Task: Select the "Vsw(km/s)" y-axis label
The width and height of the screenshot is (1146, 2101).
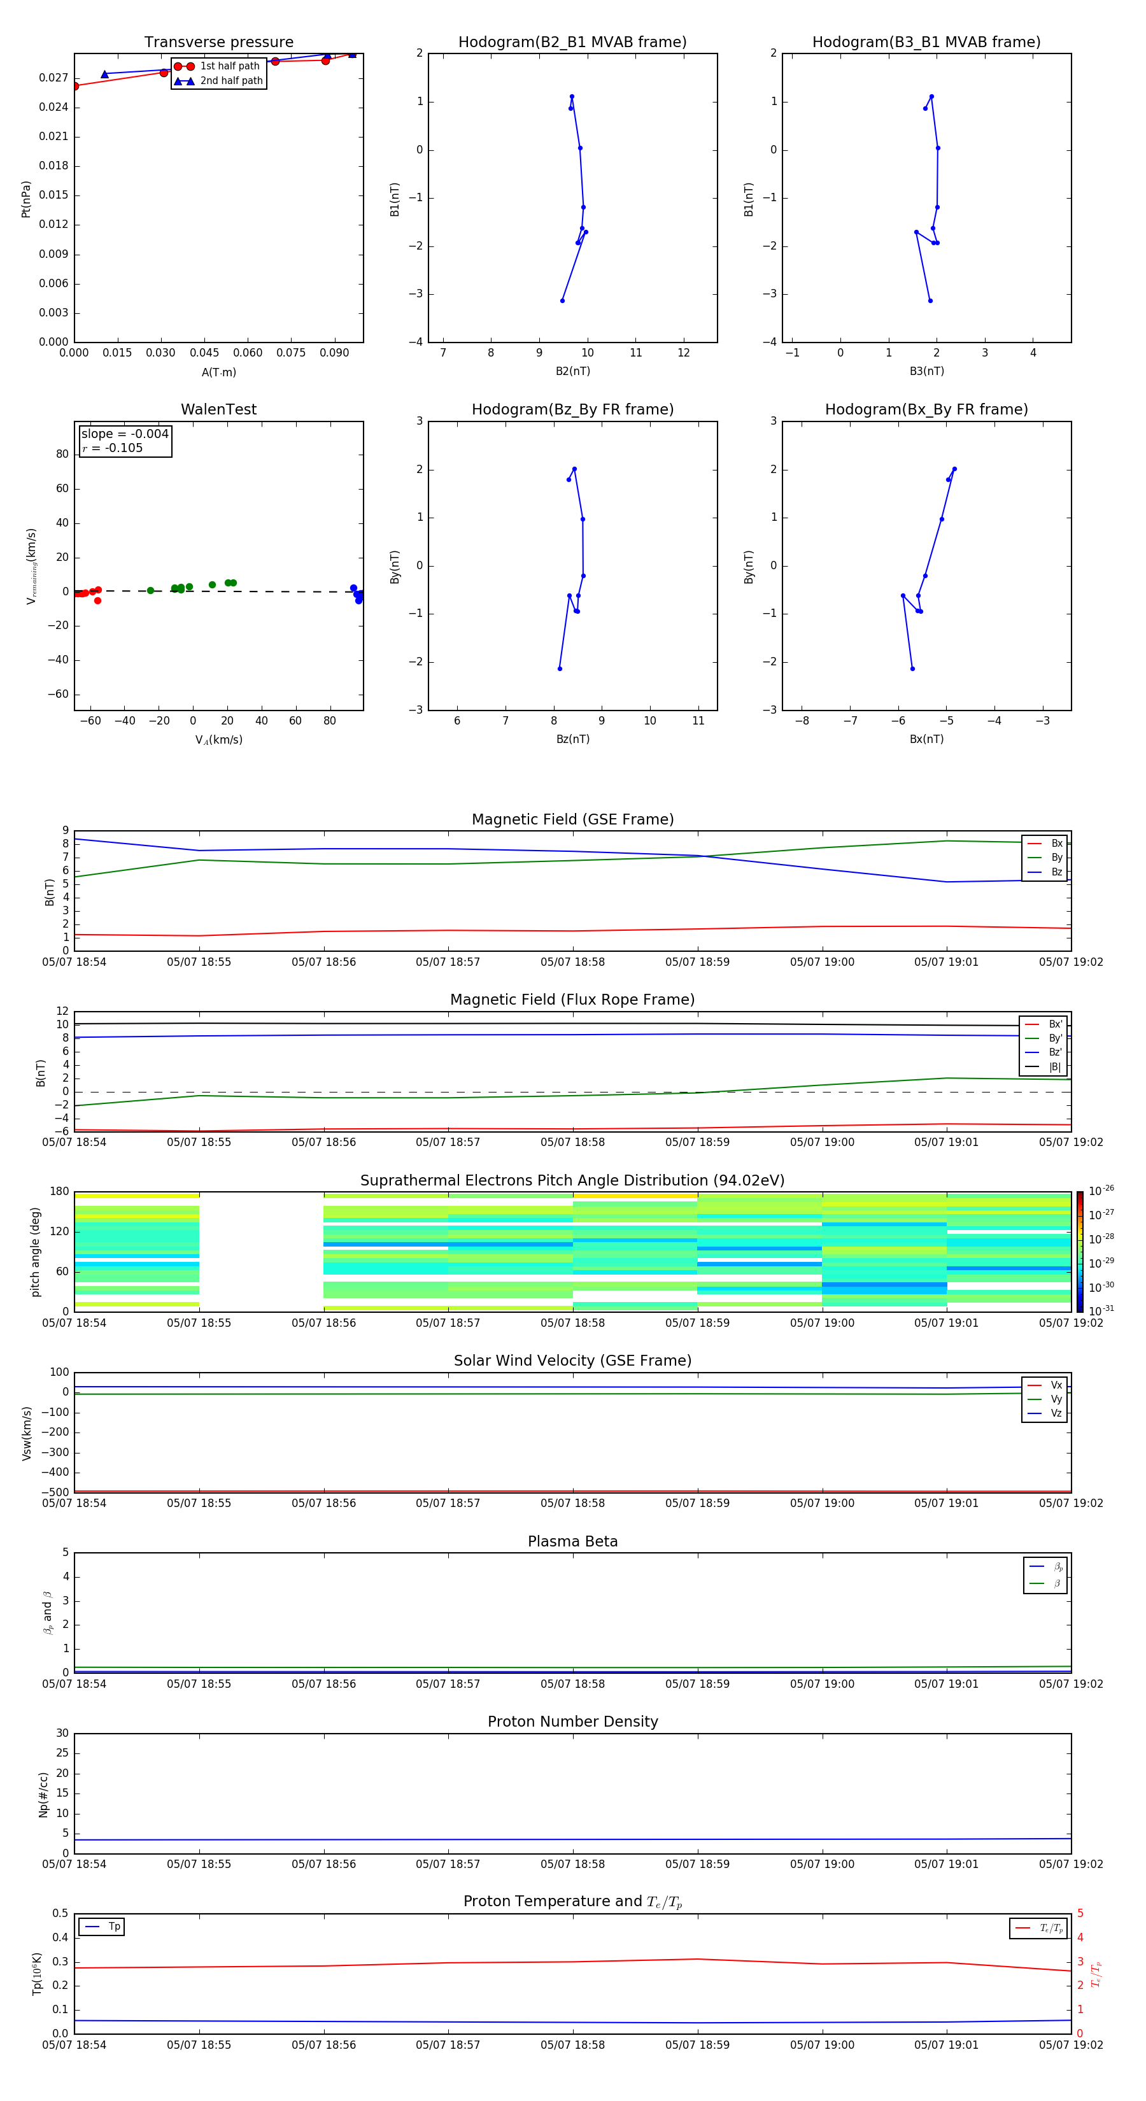Action: click(x=26, y=1433)
